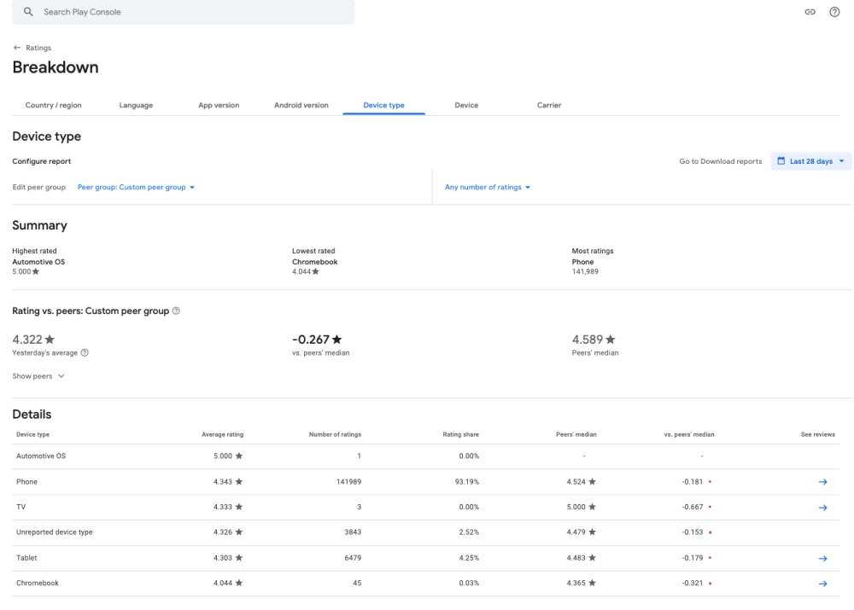Image resolution: width=854 pixels, height=610 pixels.
Task: Switch to the Country / region tab
Action: point(51,105)
